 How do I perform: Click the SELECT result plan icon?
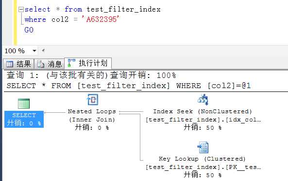pyautogui.click(x=24, y=104)
